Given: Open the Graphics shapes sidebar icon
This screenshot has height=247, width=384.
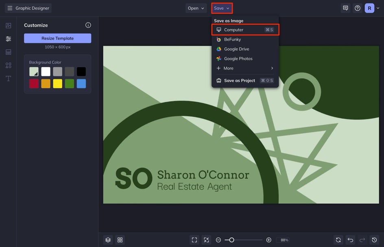Looking at the screenshot, I should coord(8,65).
